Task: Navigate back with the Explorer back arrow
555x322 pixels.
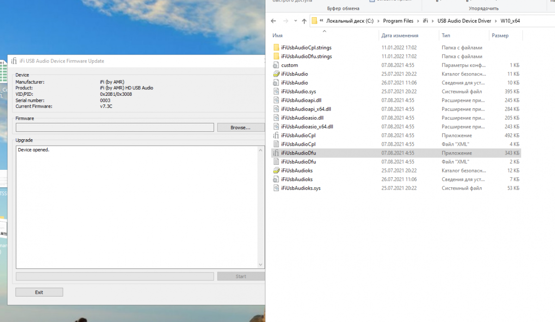Action: (273, 21)
